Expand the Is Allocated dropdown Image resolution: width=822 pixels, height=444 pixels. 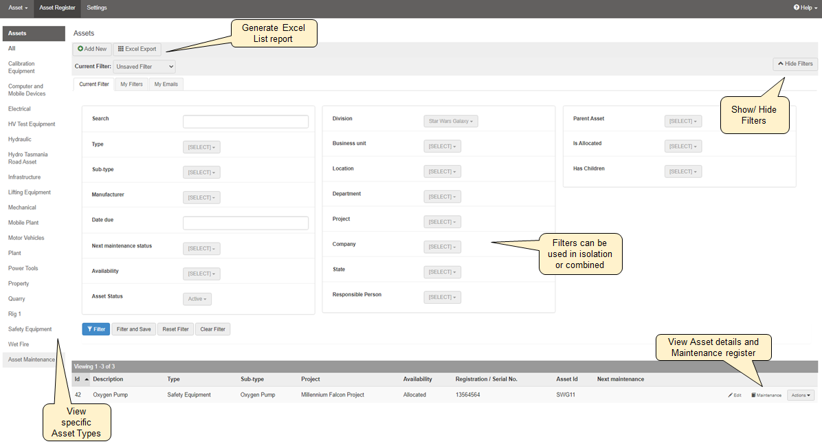click(682, 146)
